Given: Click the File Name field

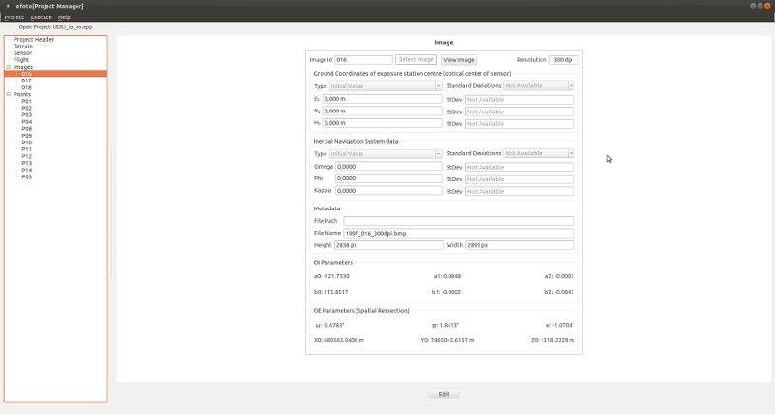Looking at the screenshot, I should 458,233.
